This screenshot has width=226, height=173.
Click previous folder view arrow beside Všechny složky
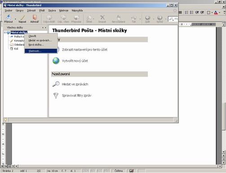pos(43,28)
